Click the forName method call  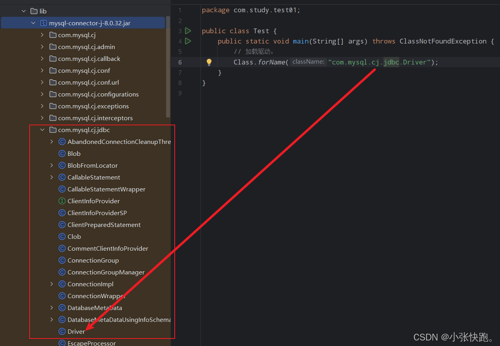[271, 62]
